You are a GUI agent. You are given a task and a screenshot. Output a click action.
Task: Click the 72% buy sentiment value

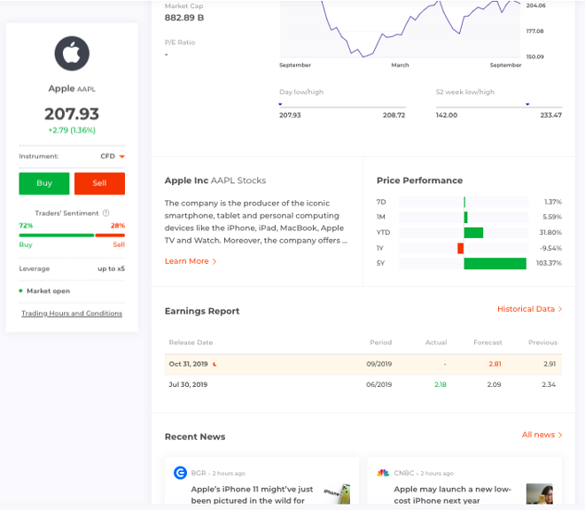click(x=26, y=226)
